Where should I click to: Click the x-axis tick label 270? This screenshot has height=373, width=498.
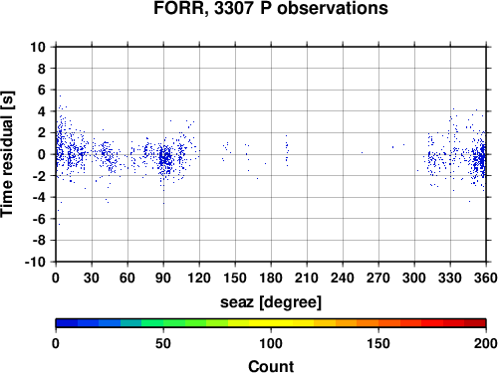(378, 278)
